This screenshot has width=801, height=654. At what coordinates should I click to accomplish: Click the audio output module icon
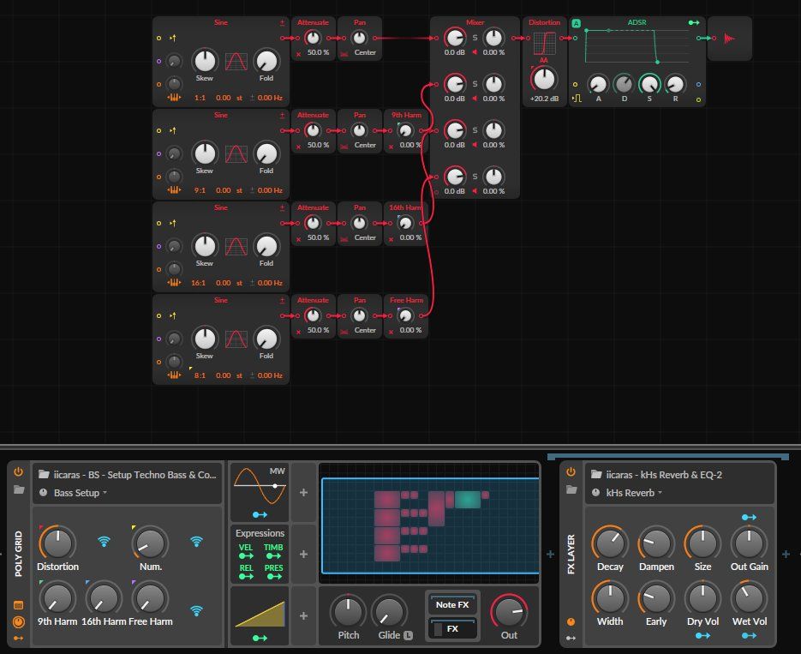click(x=730, y=39)
